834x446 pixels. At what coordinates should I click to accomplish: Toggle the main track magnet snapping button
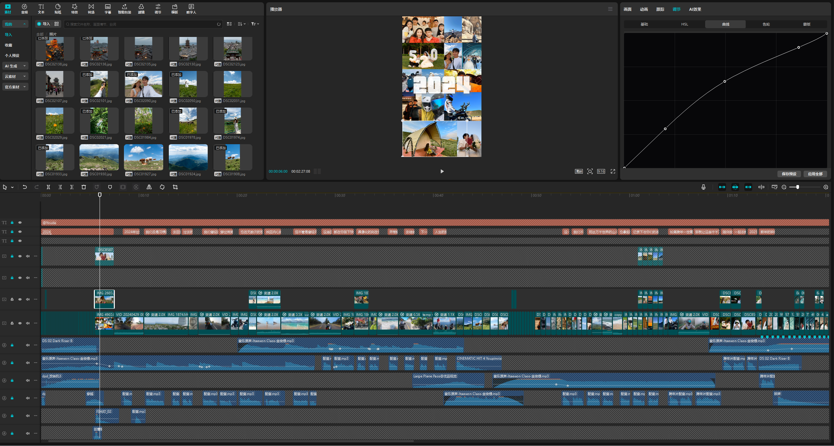[x=722, y=187]
